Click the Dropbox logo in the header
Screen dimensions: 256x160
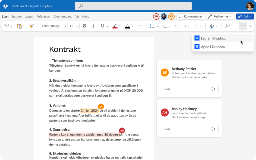click(5, 6)
